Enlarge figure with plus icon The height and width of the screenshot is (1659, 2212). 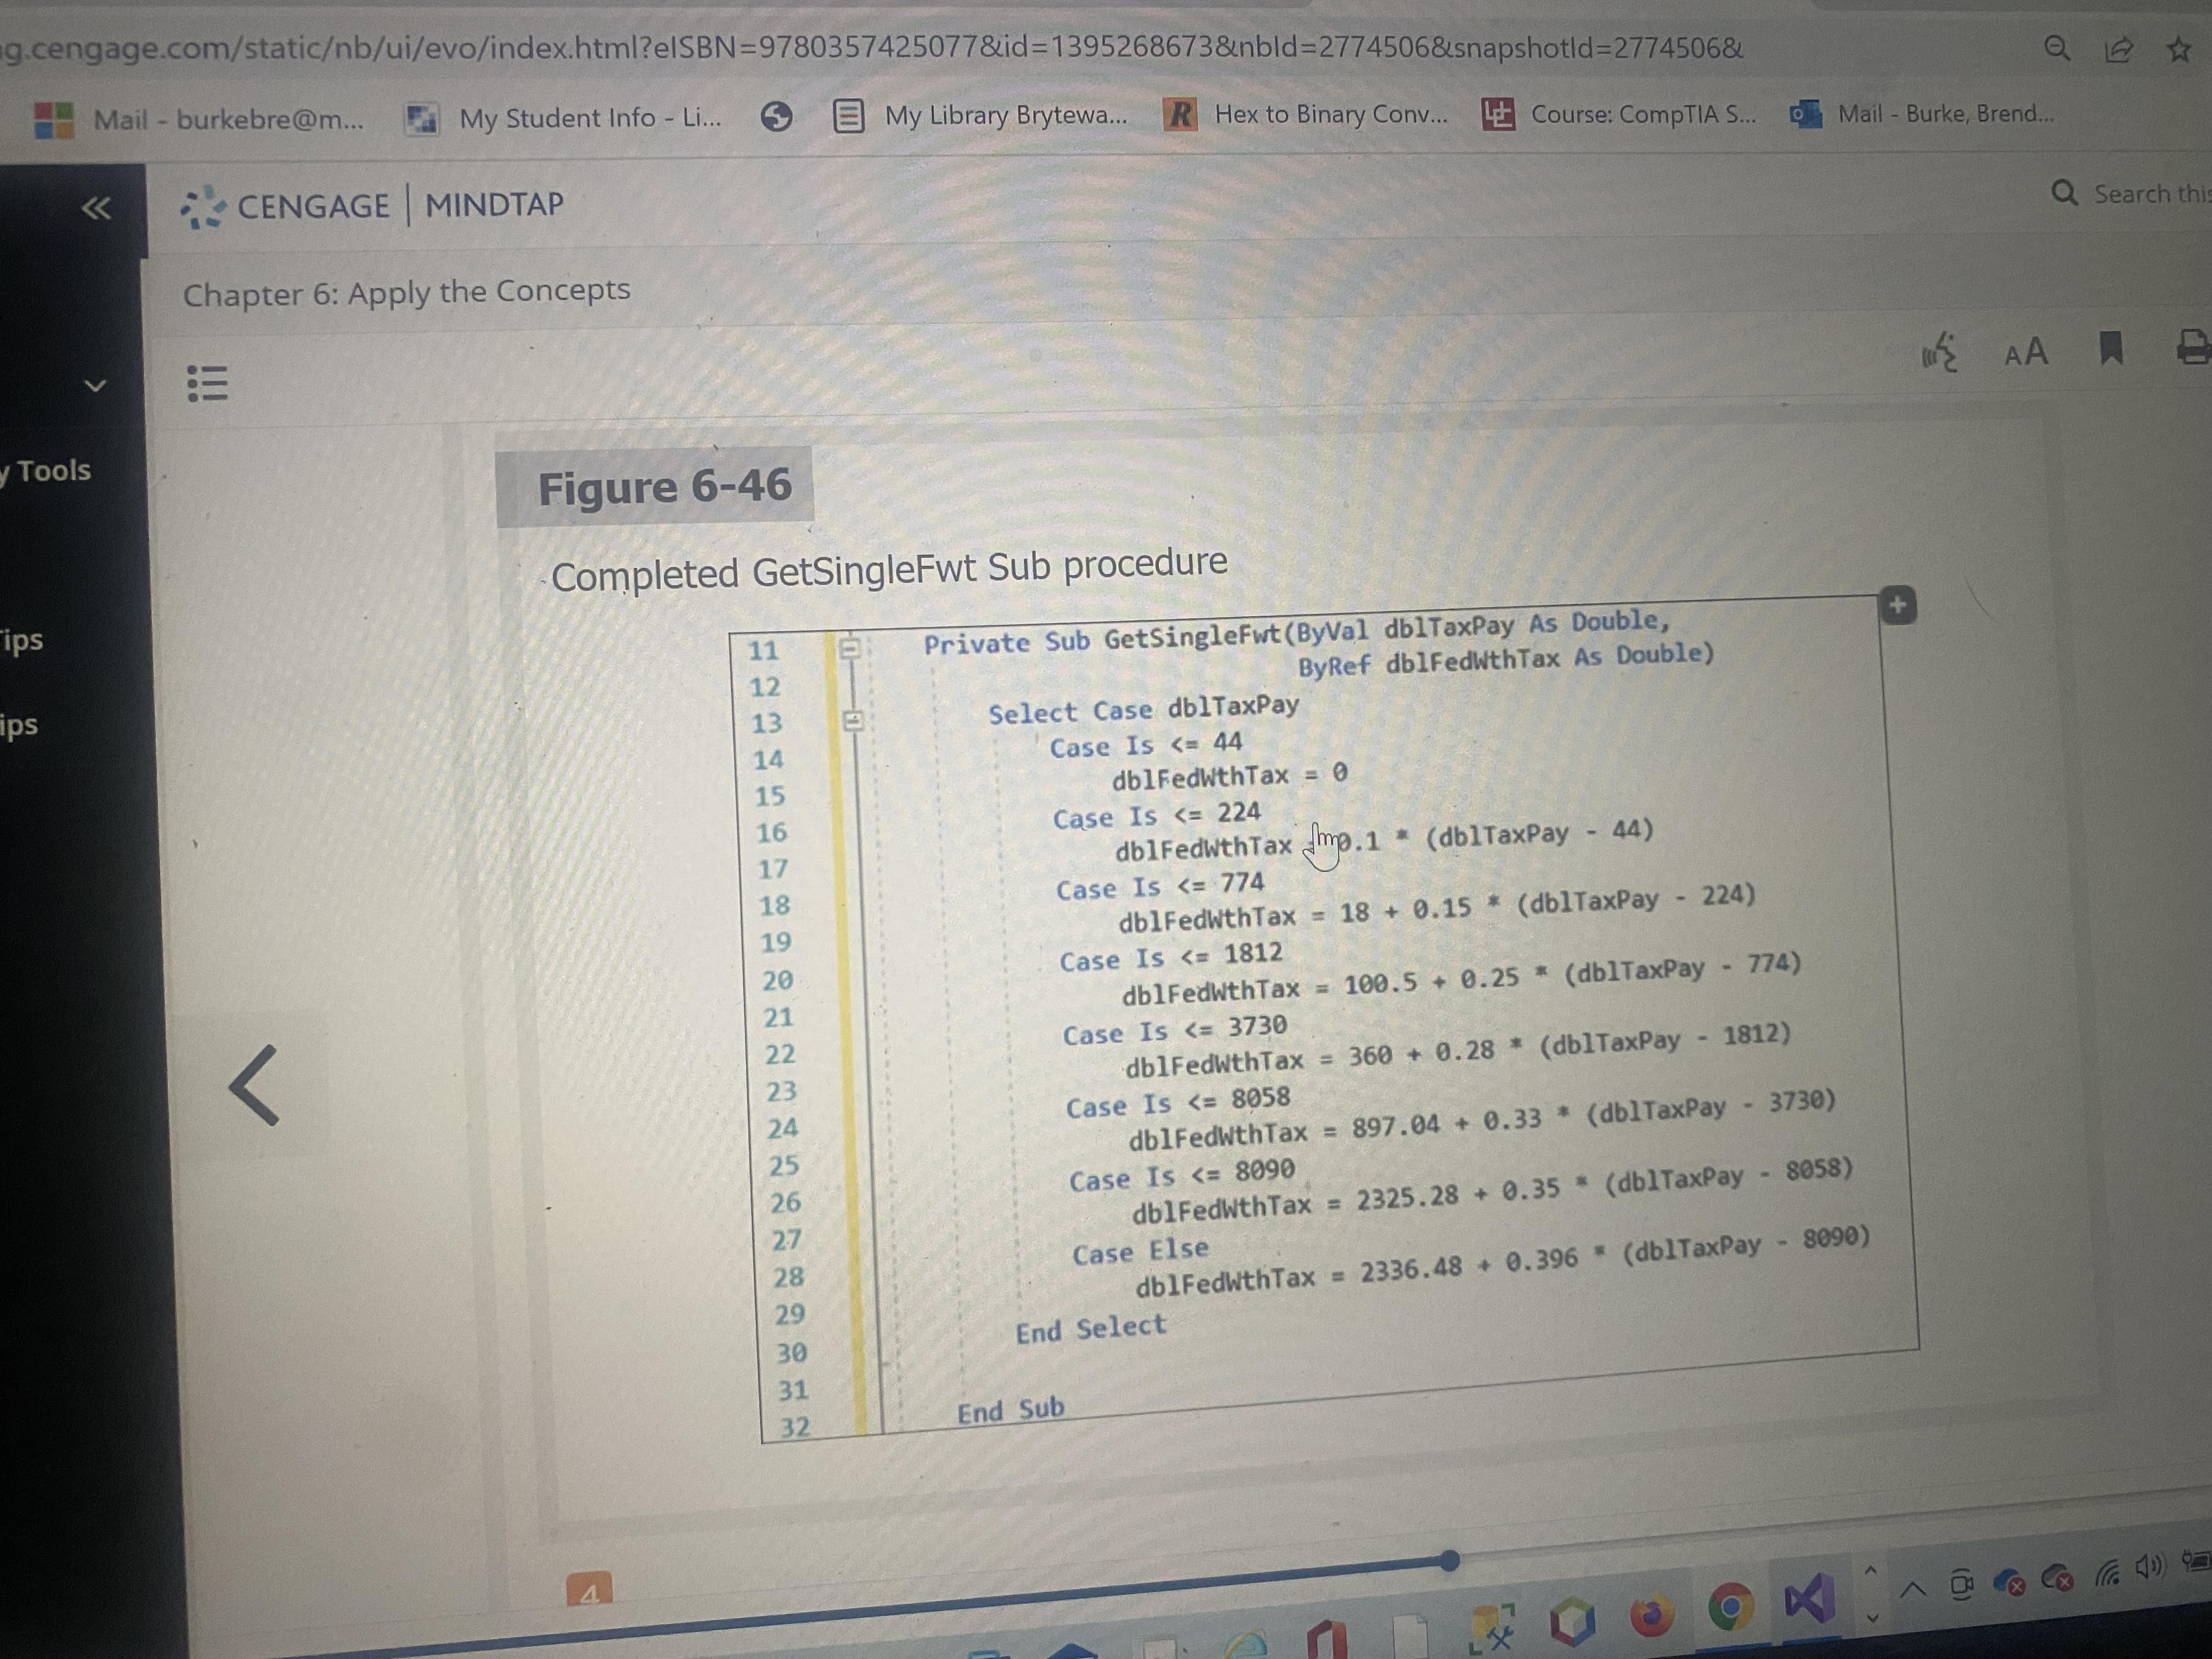click(x=1898, y=605)
